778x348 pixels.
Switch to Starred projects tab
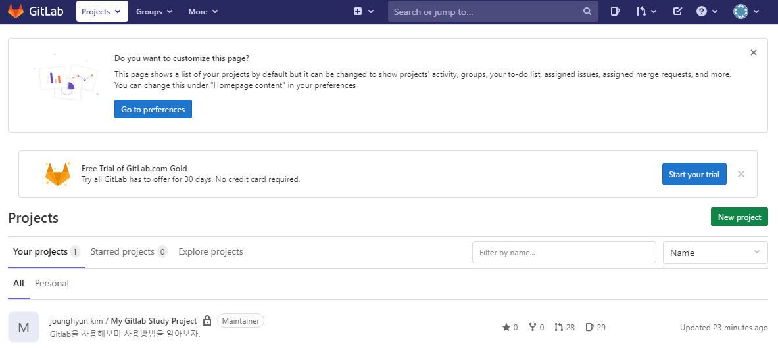click(129, 252)
